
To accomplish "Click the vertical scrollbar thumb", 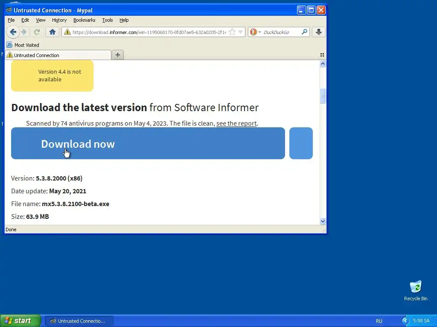I will tap(323, 96).
